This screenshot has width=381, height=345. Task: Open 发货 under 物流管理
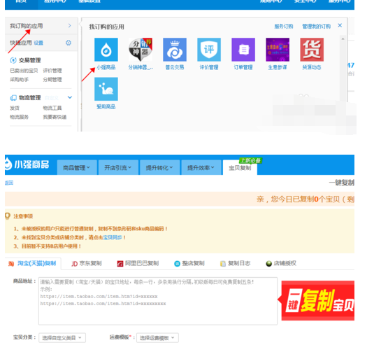[x=15, y=108]
